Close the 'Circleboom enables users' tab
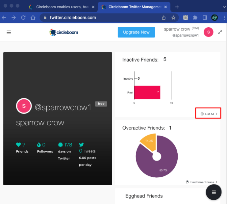Viewport: 227px width, 204px height. (x=93, y=7)
